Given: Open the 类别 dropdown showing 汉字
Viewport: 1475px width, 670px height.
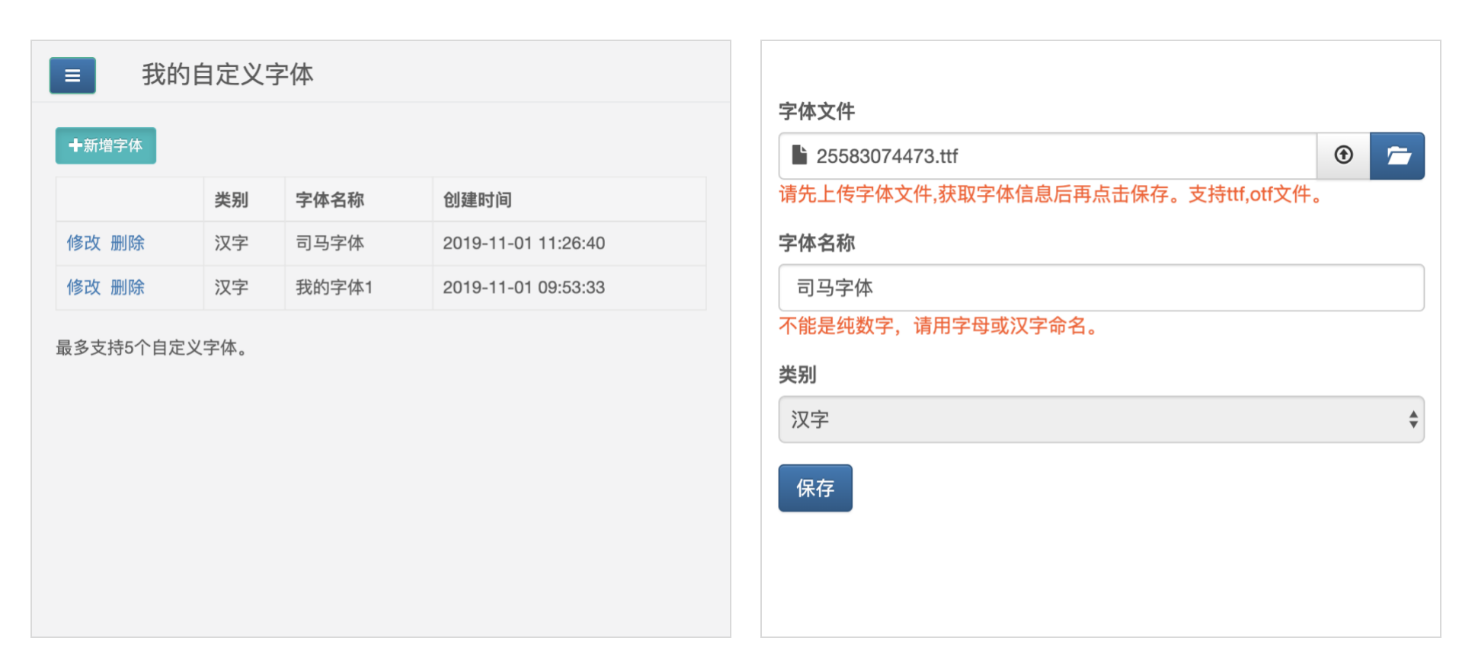Looking at the screenshot, I should pos(1101,419).
